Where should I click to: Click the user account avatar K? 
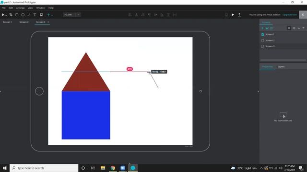coord(303,15)
